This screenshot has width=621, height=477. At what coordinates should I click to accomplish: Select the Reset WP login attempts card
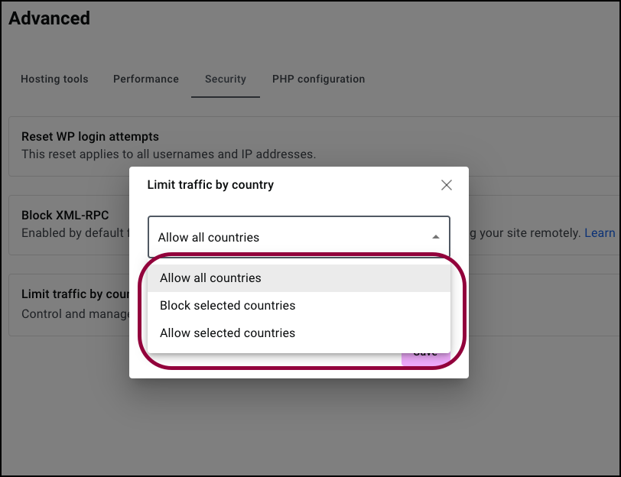(x=315, y=146)
